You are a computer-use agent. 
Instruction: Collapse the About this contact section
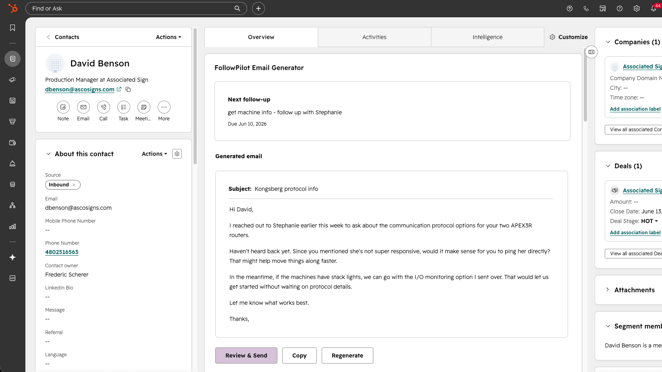(x=48, y=154)
